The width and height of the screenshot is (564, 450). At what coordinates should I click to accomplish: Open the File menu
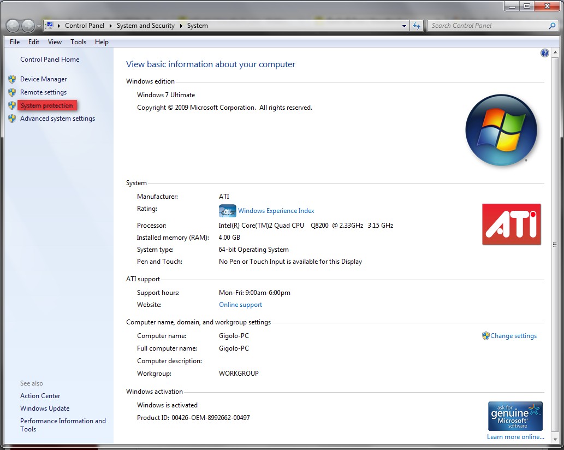(x=15, y=42)
